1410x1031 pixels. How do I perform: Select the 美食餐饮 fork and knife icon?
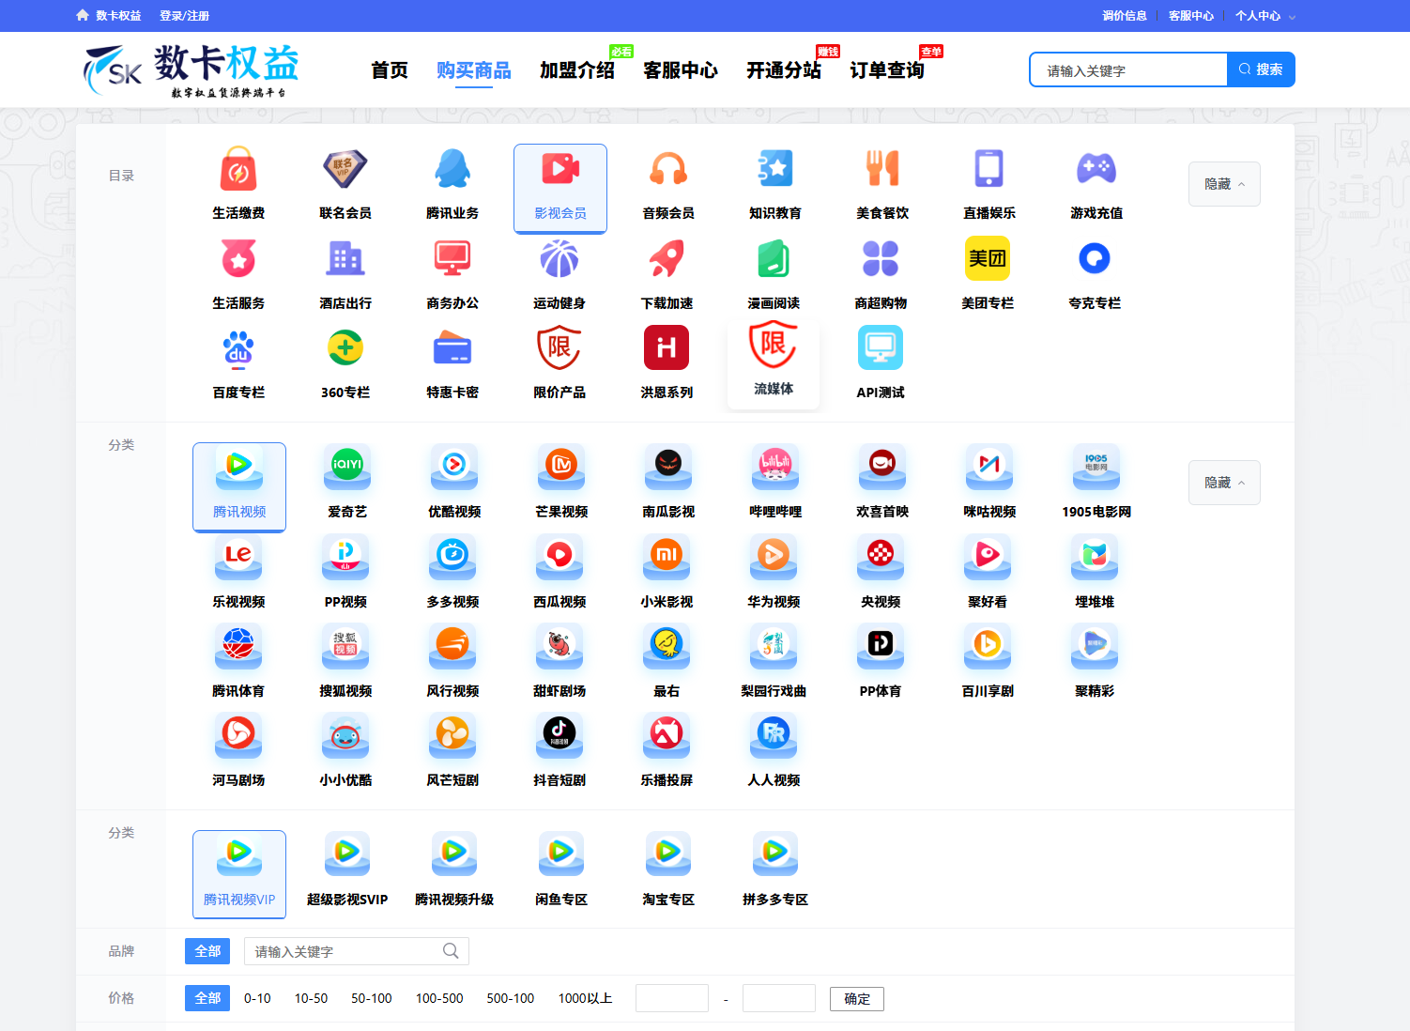[x=882, y=170]
